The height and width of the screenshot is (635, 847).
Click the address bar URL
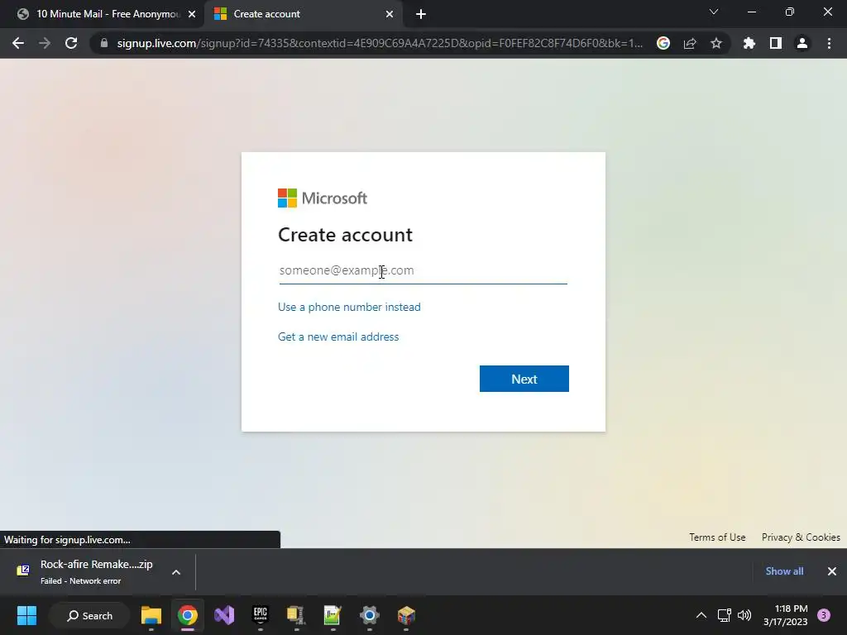click(x=379, y=43)
